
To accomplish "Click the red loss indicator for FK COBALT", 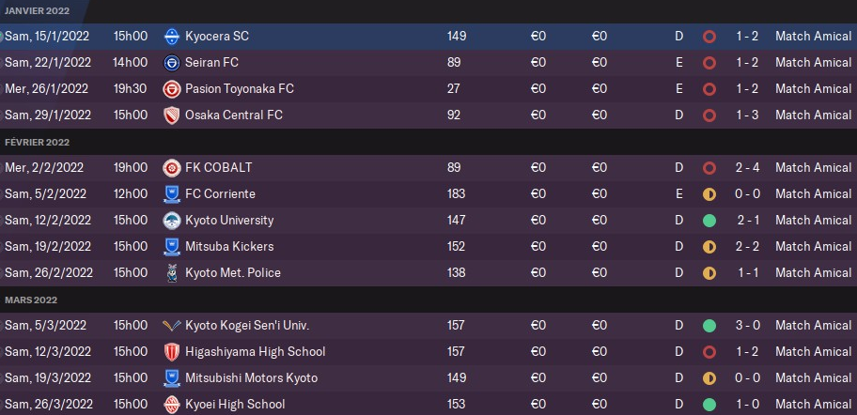I will (x=709, y=168).
